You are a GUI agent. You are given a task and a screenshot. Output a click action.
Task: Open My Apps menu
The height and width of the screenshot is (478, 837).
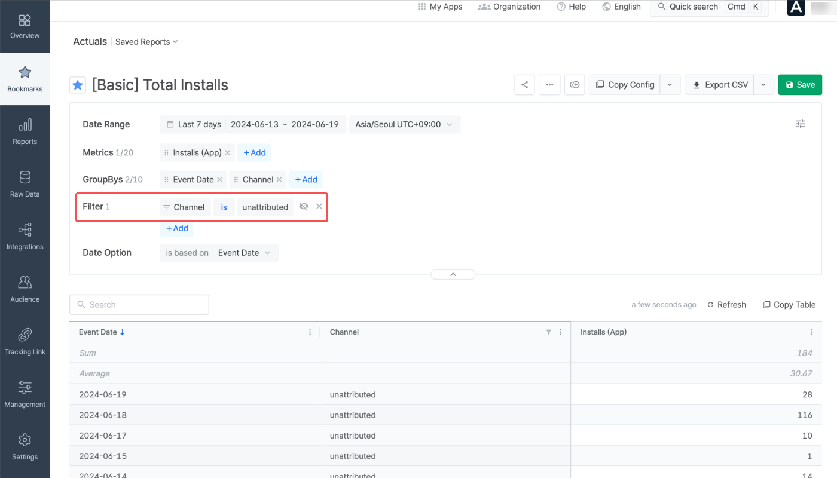(x=440, y=7)
